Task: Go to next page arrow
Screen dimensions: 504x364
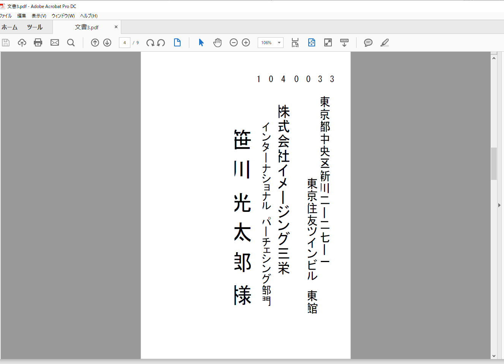Action: click(x=107, y=43)
